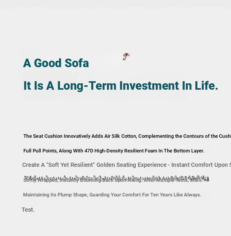Click '47D' in the foam description line

click(x=89, y=151)
